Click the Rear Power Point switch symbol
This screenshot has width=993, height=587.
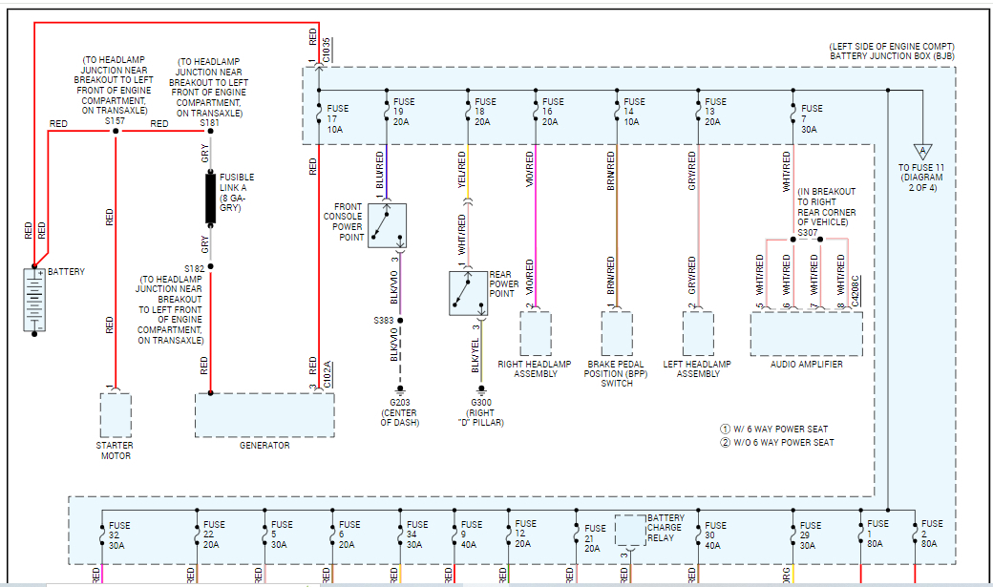pyautogui.click(x=469, y=293)
